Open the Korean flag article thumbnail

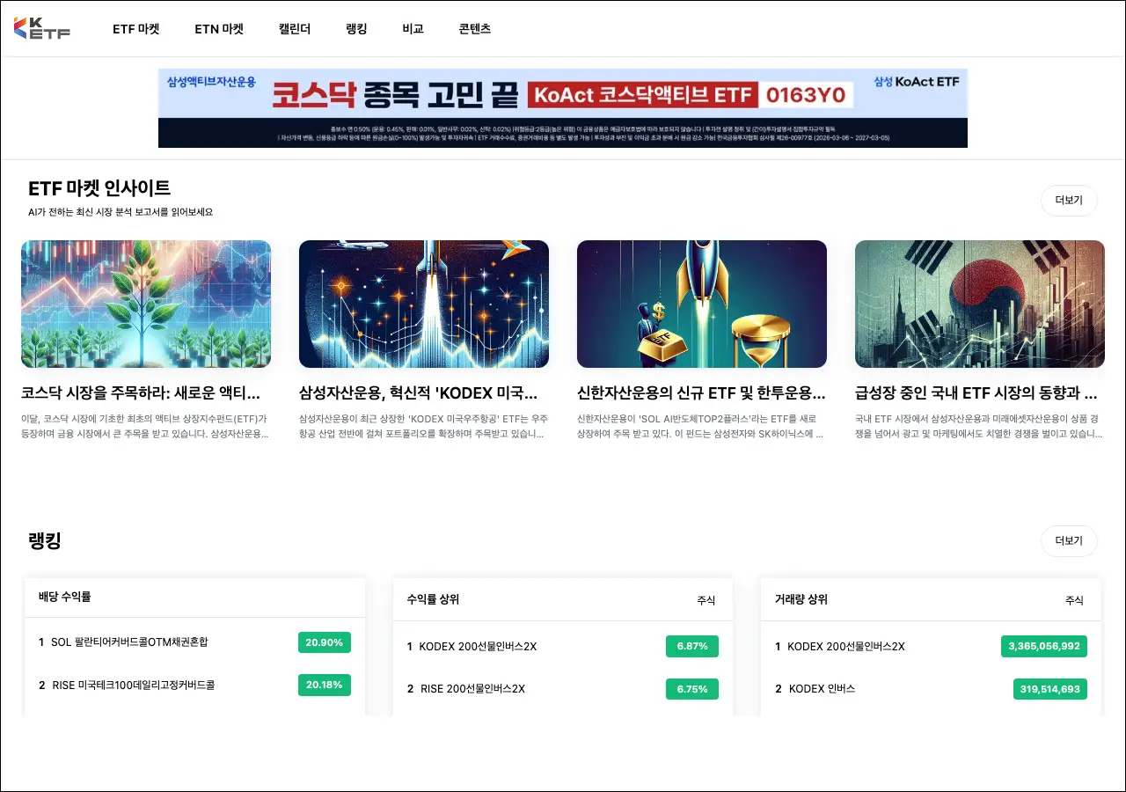coord(979,304)
